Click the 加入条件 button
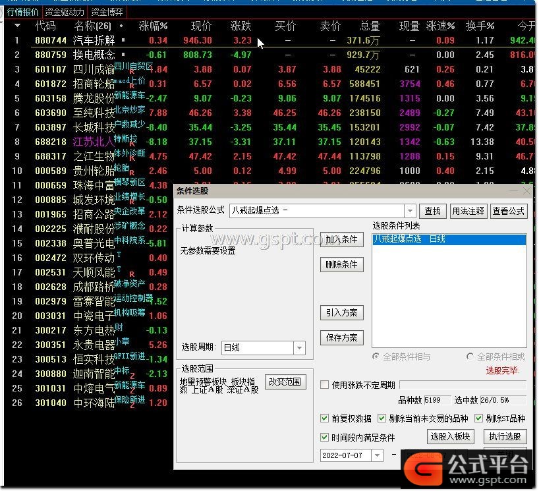Image resolution: width=539 pixels, height=491 pixels. point(342,239)
